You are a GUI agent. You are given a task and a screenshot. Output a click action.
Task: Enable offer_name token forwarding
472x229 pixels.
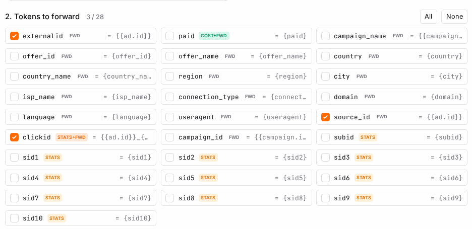170,56
